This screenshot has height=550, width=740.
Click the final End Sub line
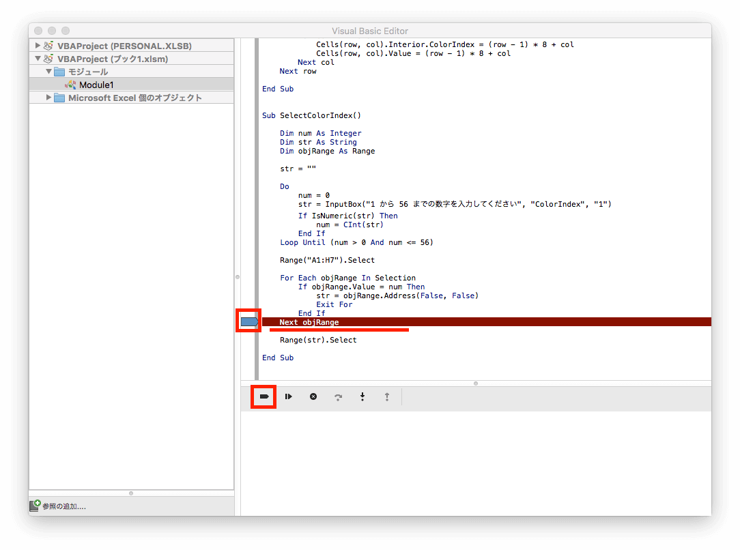pyautogui.click(x=277, y=358)
